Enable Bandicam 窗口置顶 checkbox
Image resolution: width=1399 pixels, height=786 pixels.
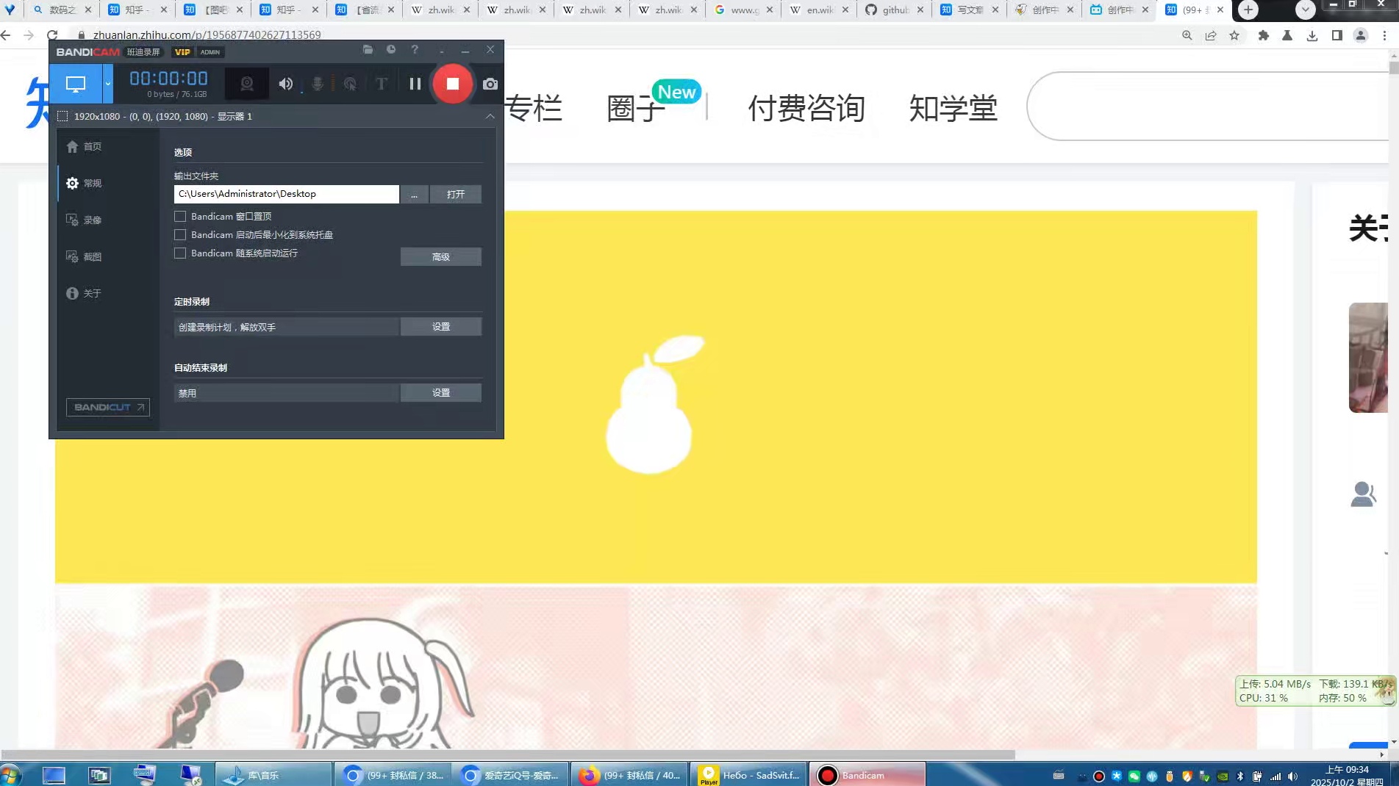tap(180, 216)
